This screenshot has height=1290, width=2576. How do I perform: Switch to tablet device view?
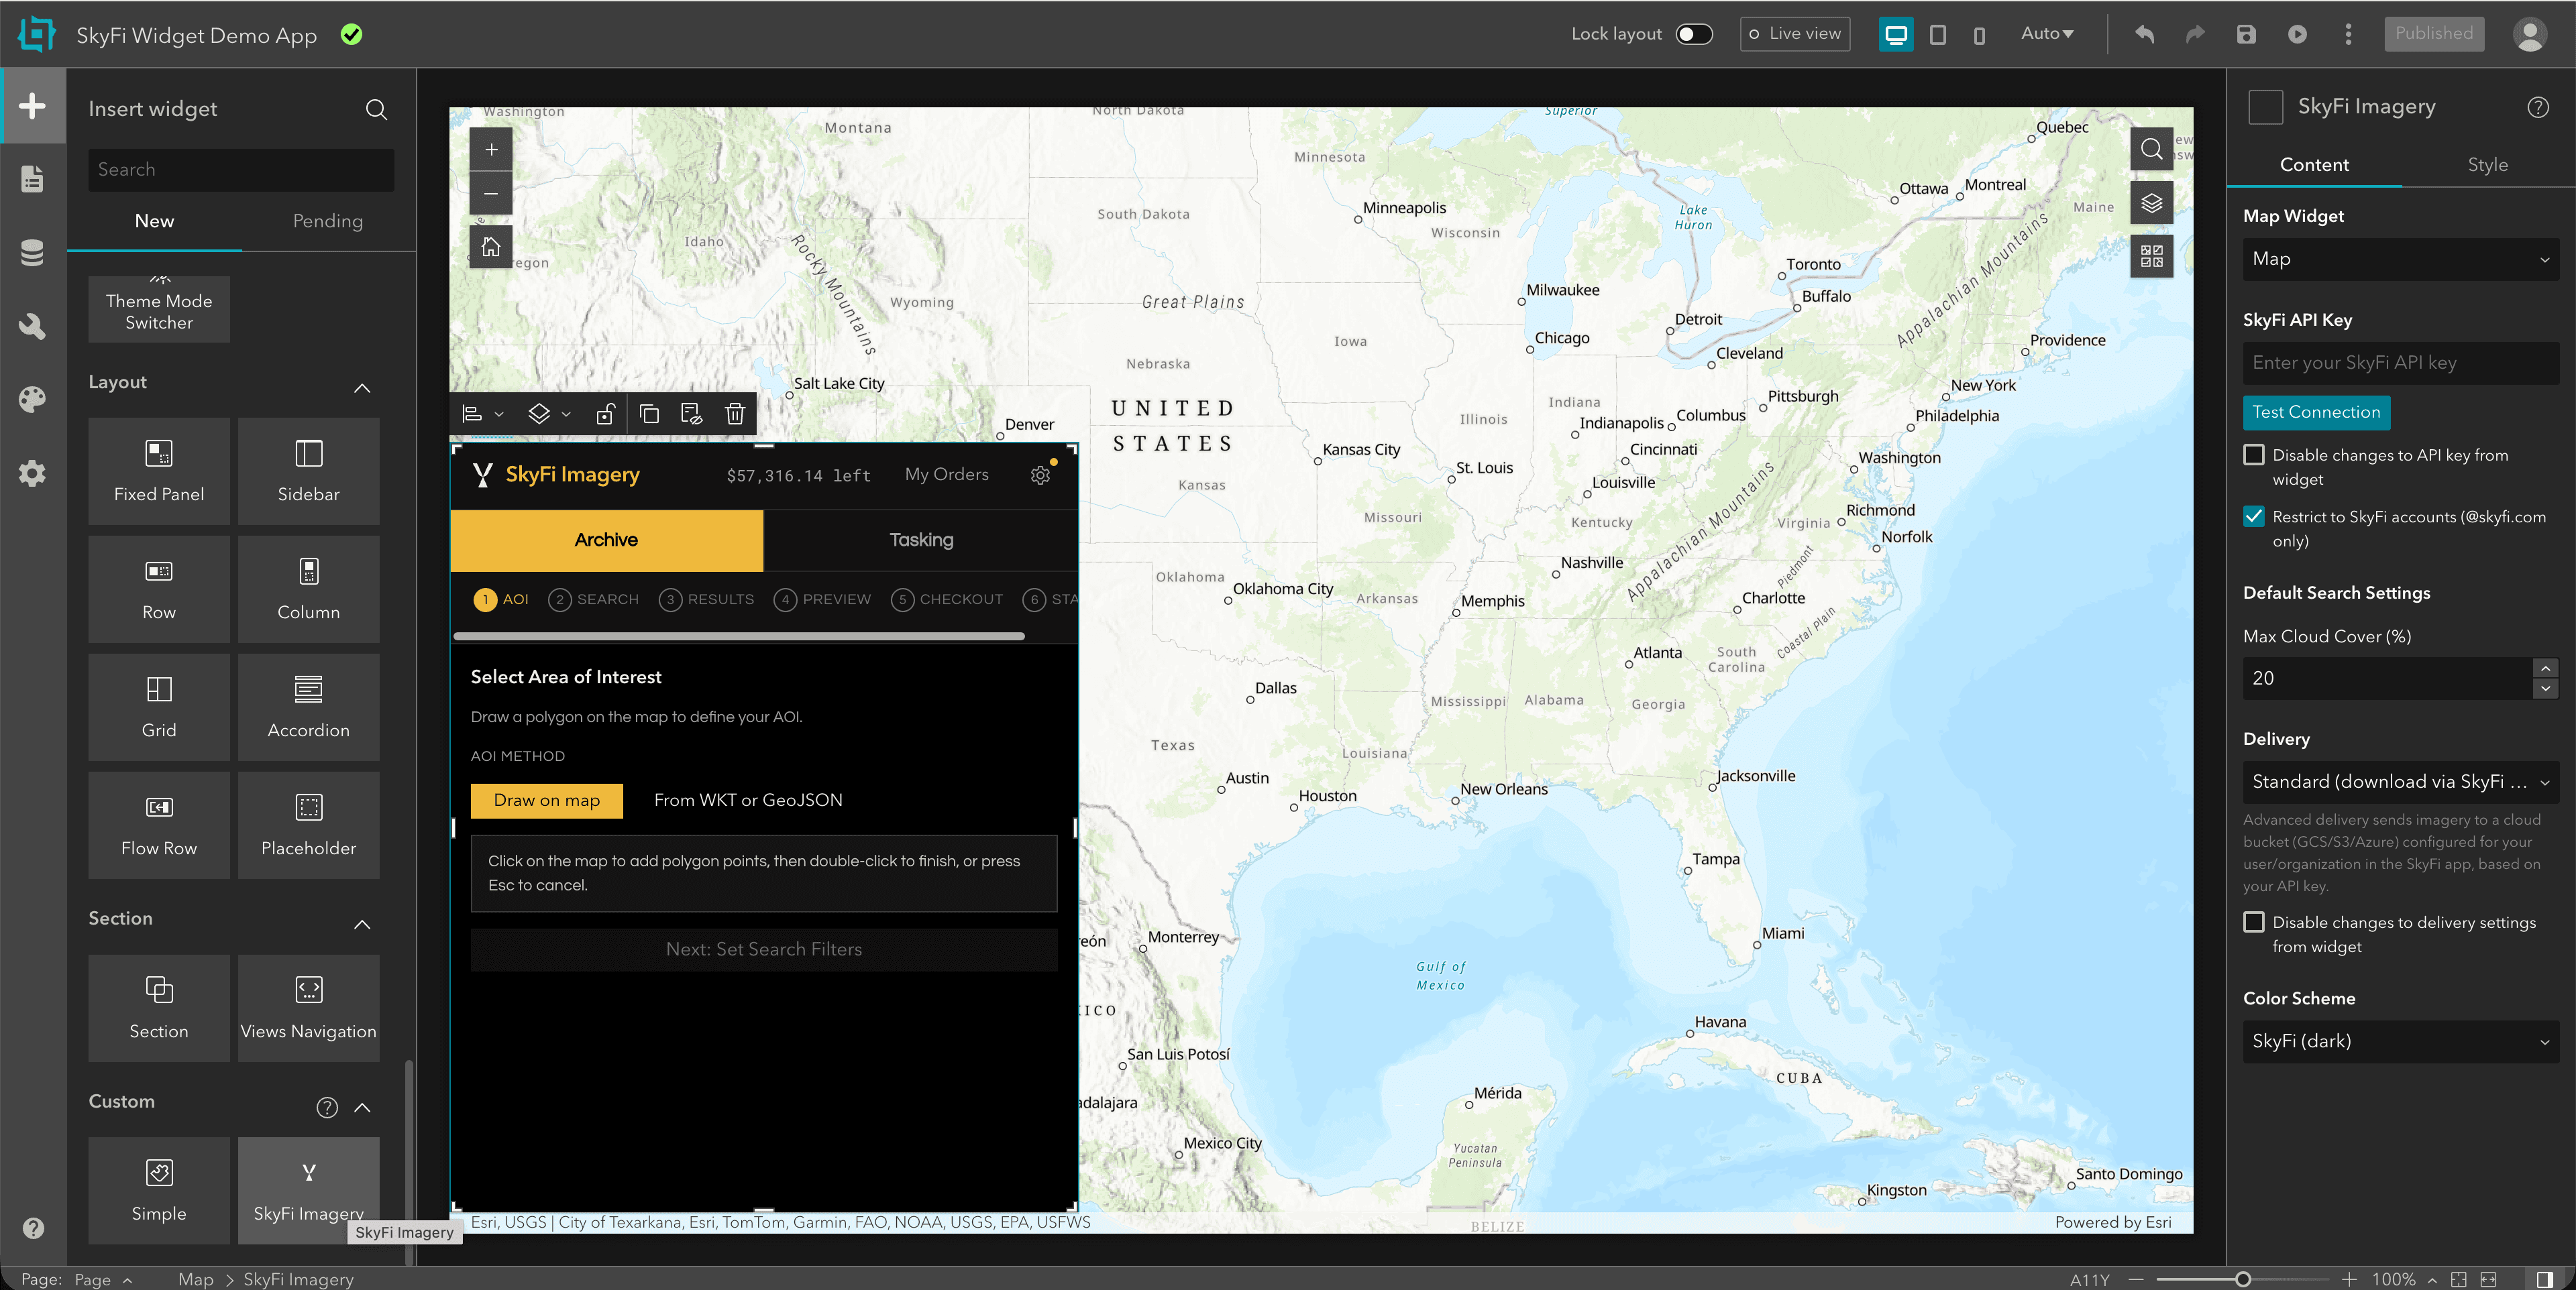coord(1937,35)
